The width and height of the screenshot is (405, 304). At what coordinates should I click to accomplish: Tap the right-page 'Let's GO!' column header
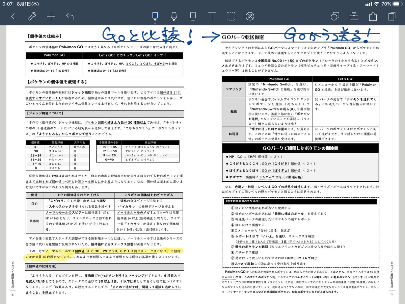pos(346,79)
